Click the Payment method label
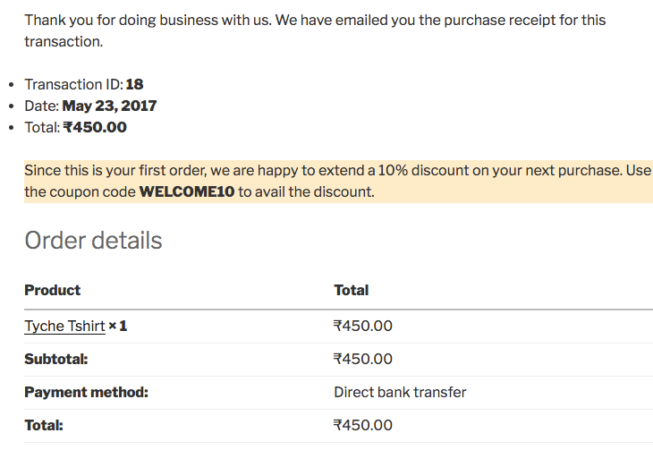 pos(86,392)
